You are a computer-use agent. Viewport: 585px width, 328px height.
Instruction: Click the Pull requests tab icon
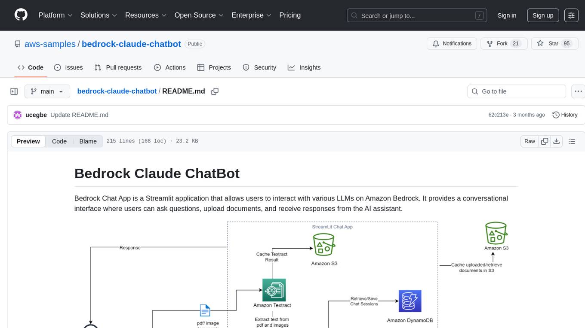point(98,67)
